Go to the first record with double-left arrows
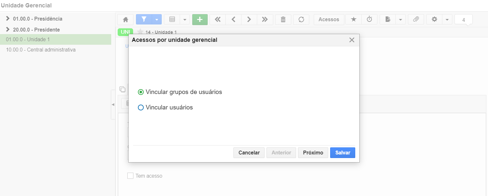Viewport: 488px width, 196px height. point(218,20)
